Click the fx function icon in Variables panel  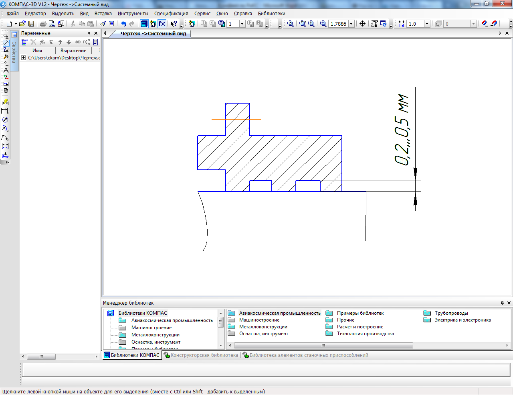point(42,42)
